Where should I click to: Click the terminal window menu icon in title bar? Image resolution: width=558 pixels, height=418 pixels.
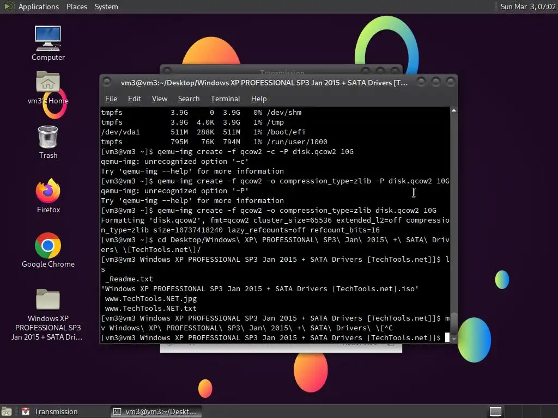[107, 82]
